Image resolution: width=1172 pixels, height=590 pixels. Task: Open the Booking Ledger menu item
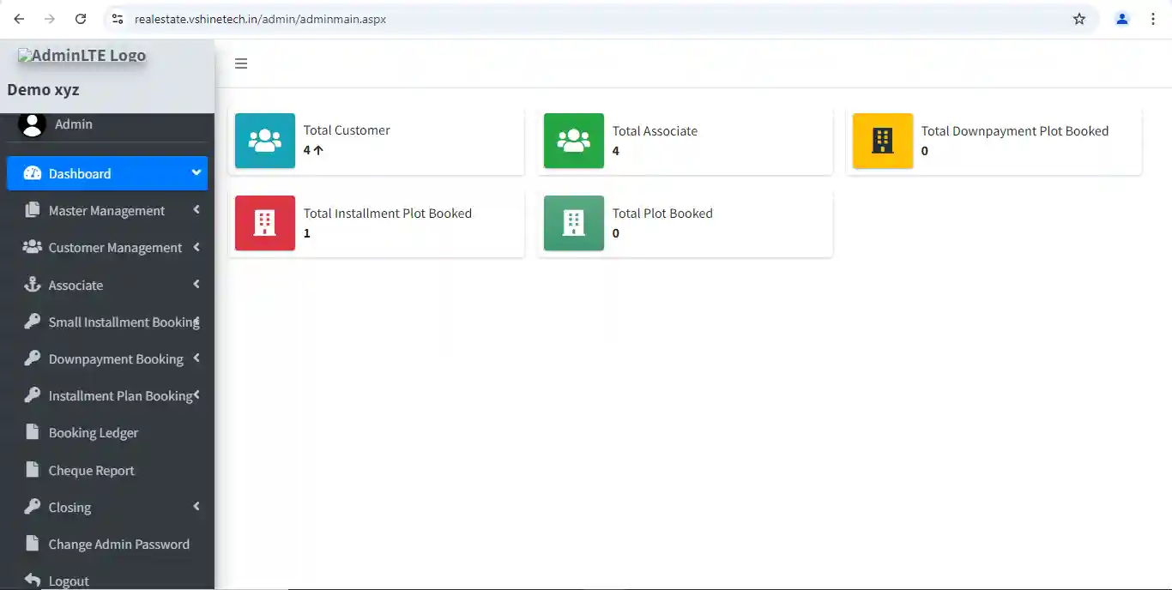click(93, 433)
